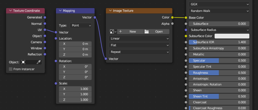
Task: Click the Rotation X field
Action: click(75, 67)
